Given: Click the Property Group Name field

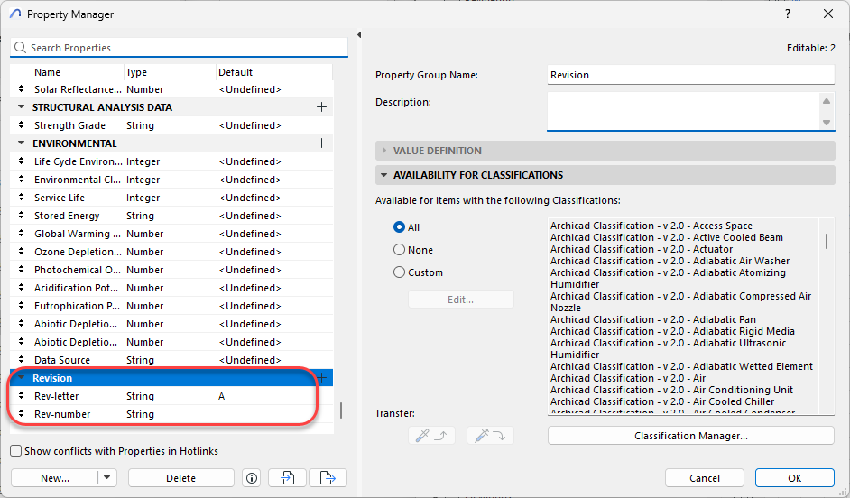Looking at the screenshot, I should [x=690, y=75].
